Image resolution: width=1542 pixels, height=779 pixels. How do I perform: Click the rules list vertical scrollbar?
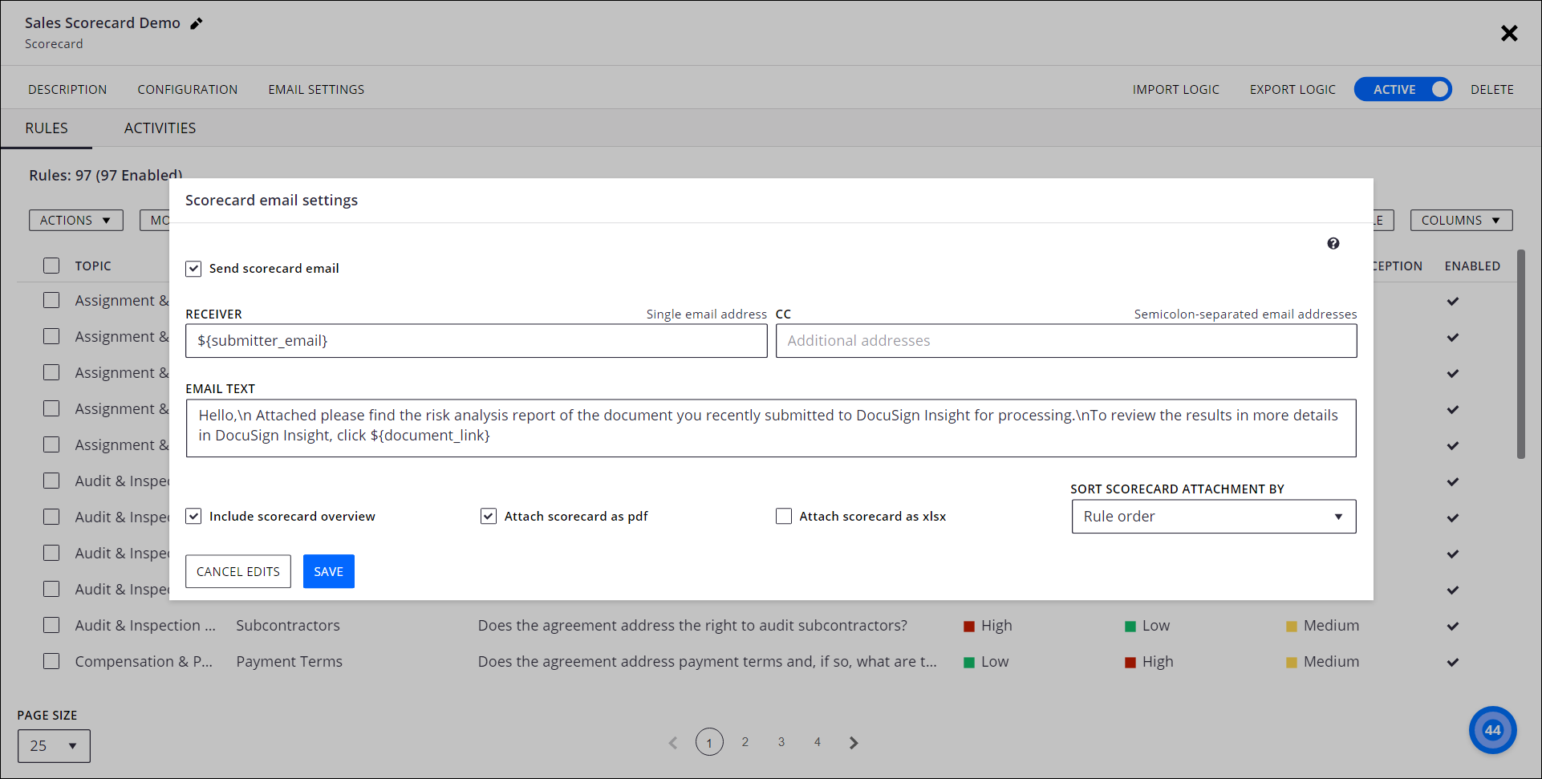click(x=1520, y=354)
